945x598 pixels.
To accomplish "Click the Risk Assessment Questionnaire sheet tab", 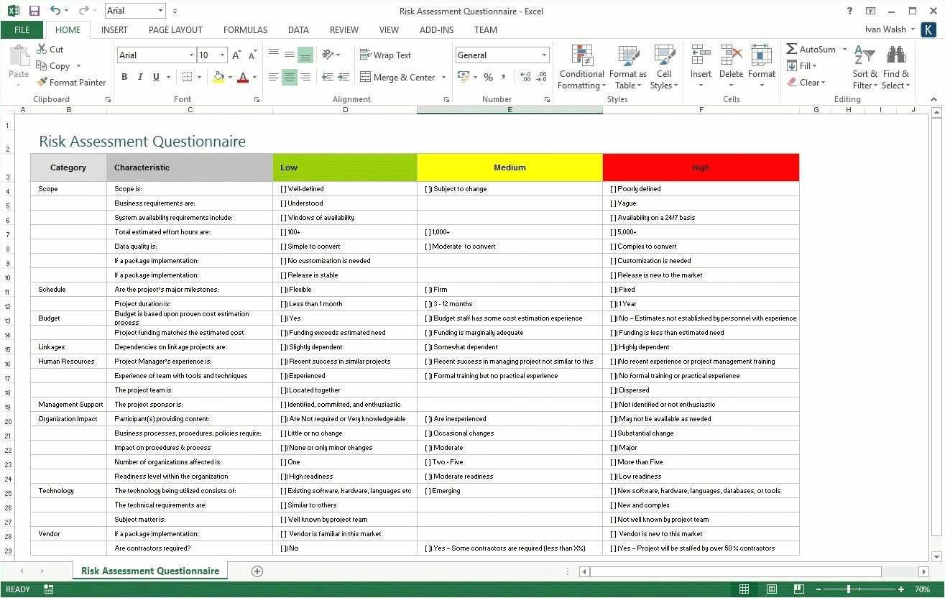I will pos(149,570).
